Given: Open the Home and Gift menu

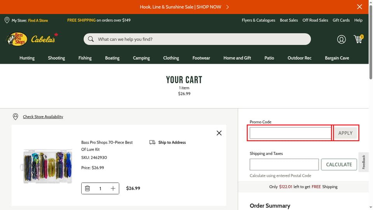Looking at the screenshot, I should [237, 58].
